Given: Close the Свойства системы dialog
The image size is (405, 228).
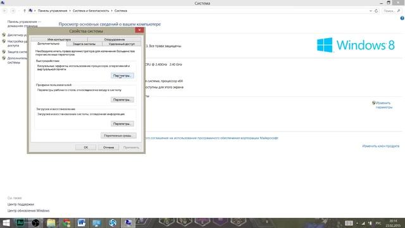Looking at the screenshot, I should click(x=139, y=30).
